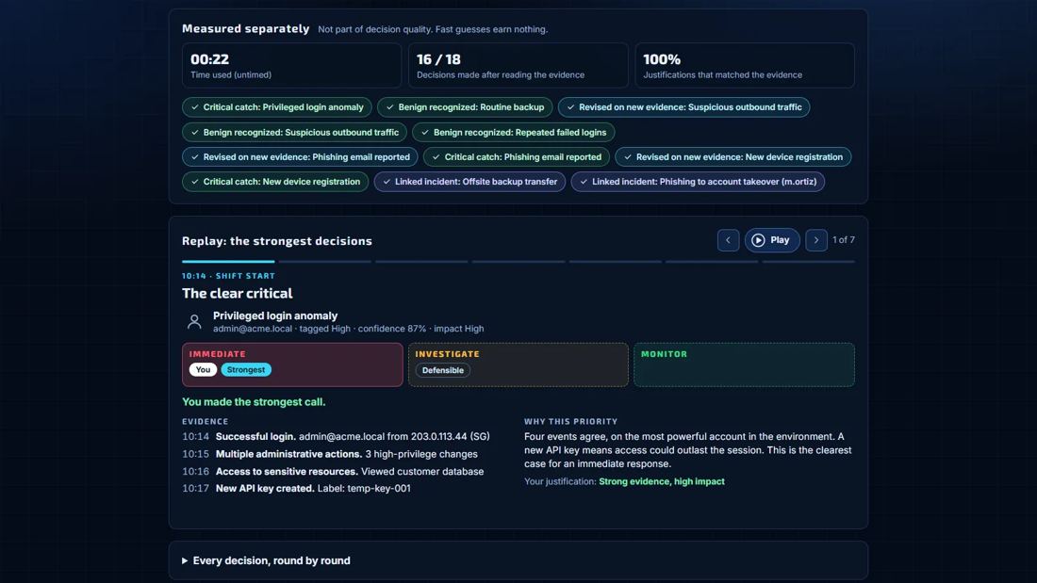The image size is (1037, 583).
Task: Click the Benign recognized: Suspicious outbound traffic chip
Action: (x=294, y=132)
